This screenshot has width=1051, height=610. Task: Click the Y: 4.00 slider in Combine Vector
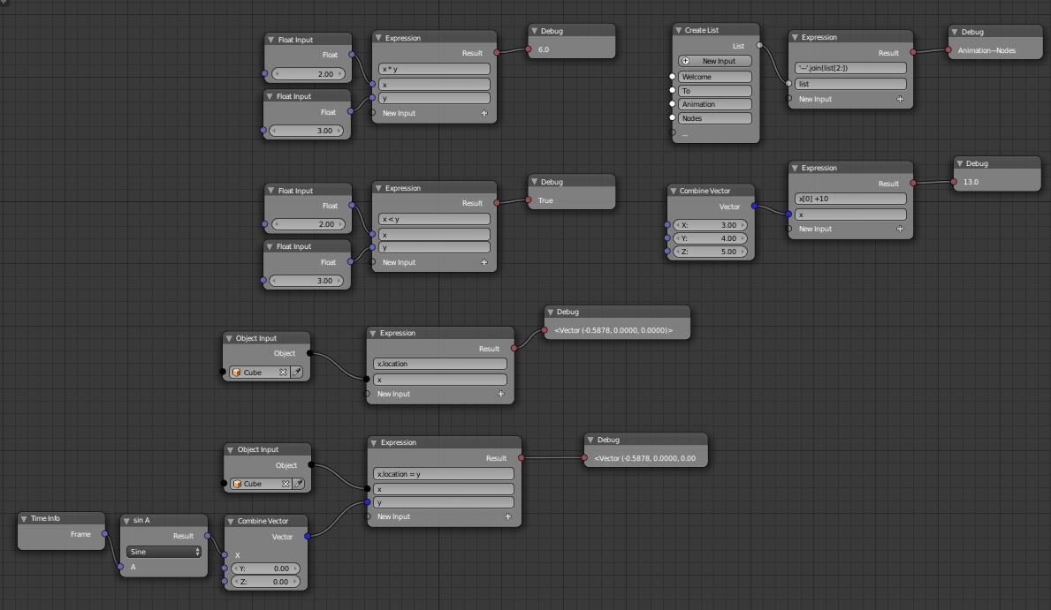click(710, 238)
